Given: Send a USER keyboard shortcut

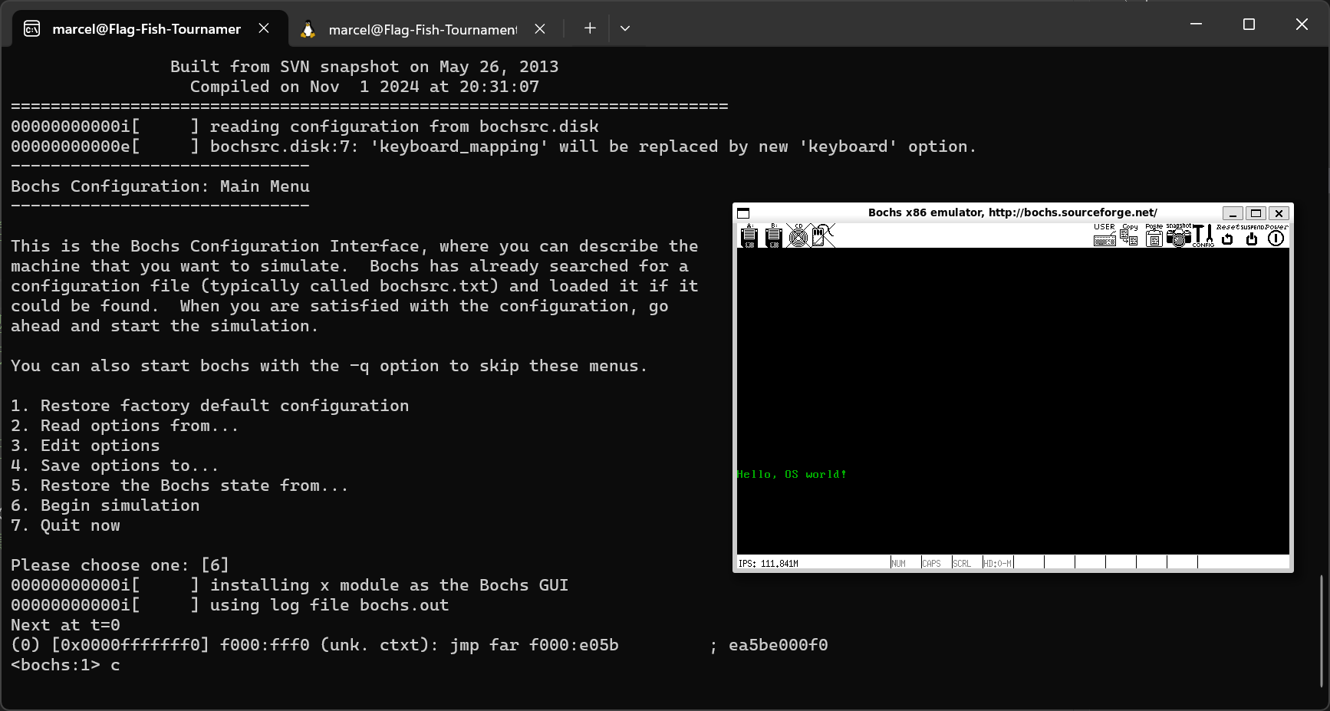Looking at the screenshot, I should tap(1104, 239).
